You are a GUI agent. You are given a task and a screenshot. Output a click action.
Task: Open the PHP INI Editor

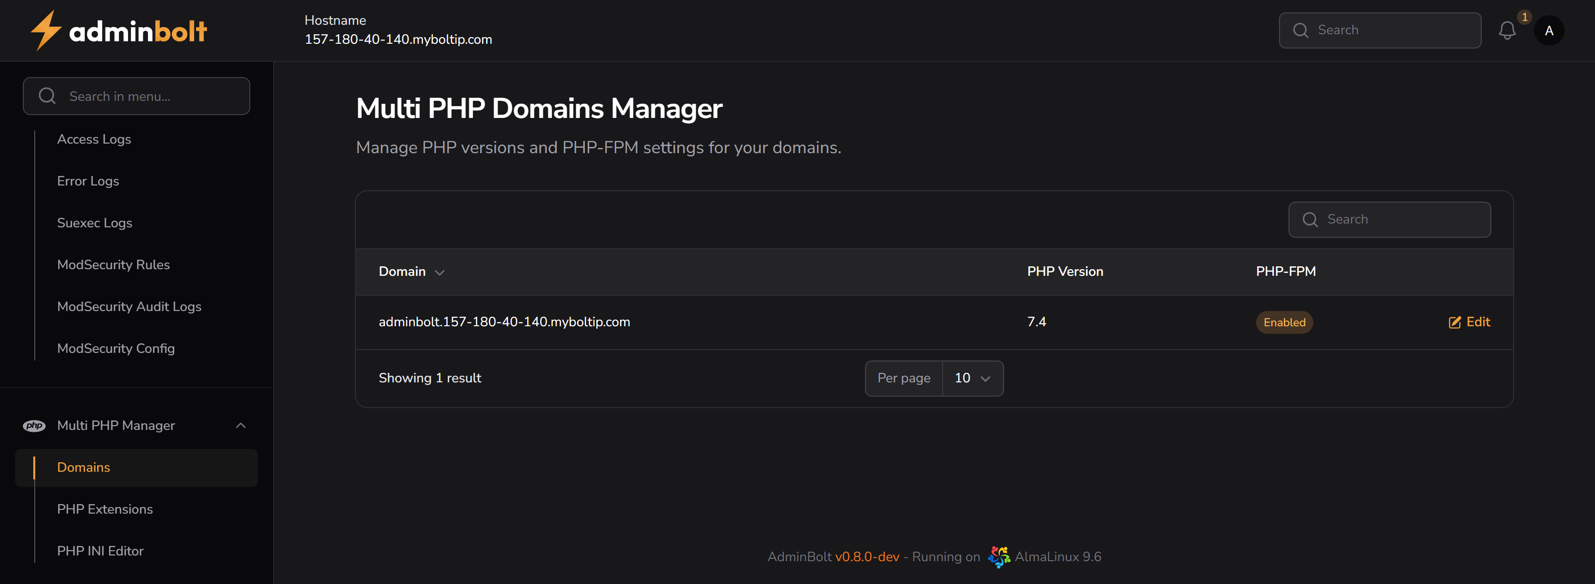[100, 551]
